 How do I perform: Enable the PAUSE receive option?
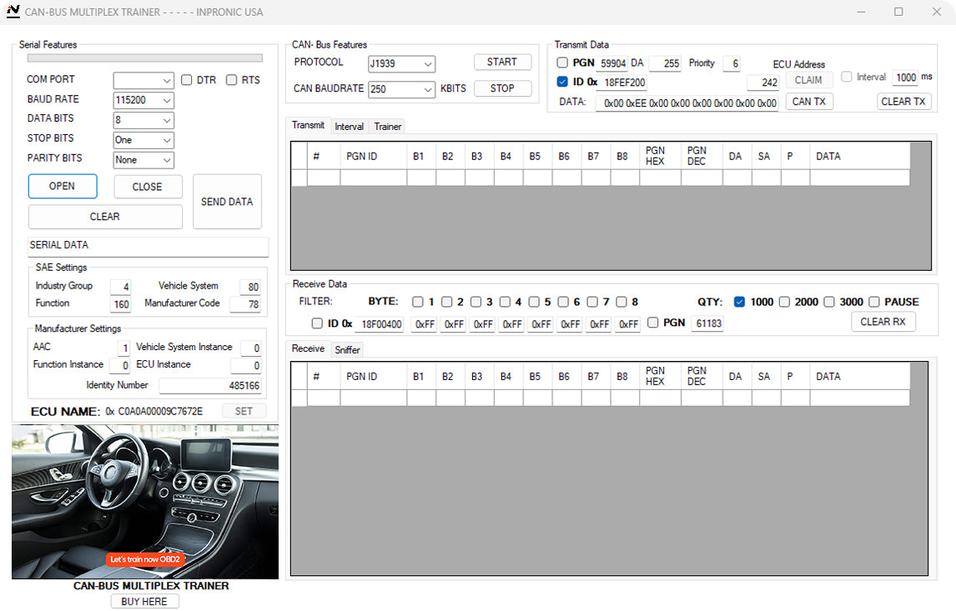[874, 302]
